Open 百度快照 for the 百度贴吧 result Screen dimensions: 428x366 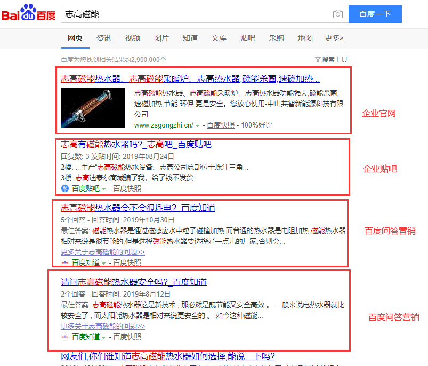coord(127,188)
